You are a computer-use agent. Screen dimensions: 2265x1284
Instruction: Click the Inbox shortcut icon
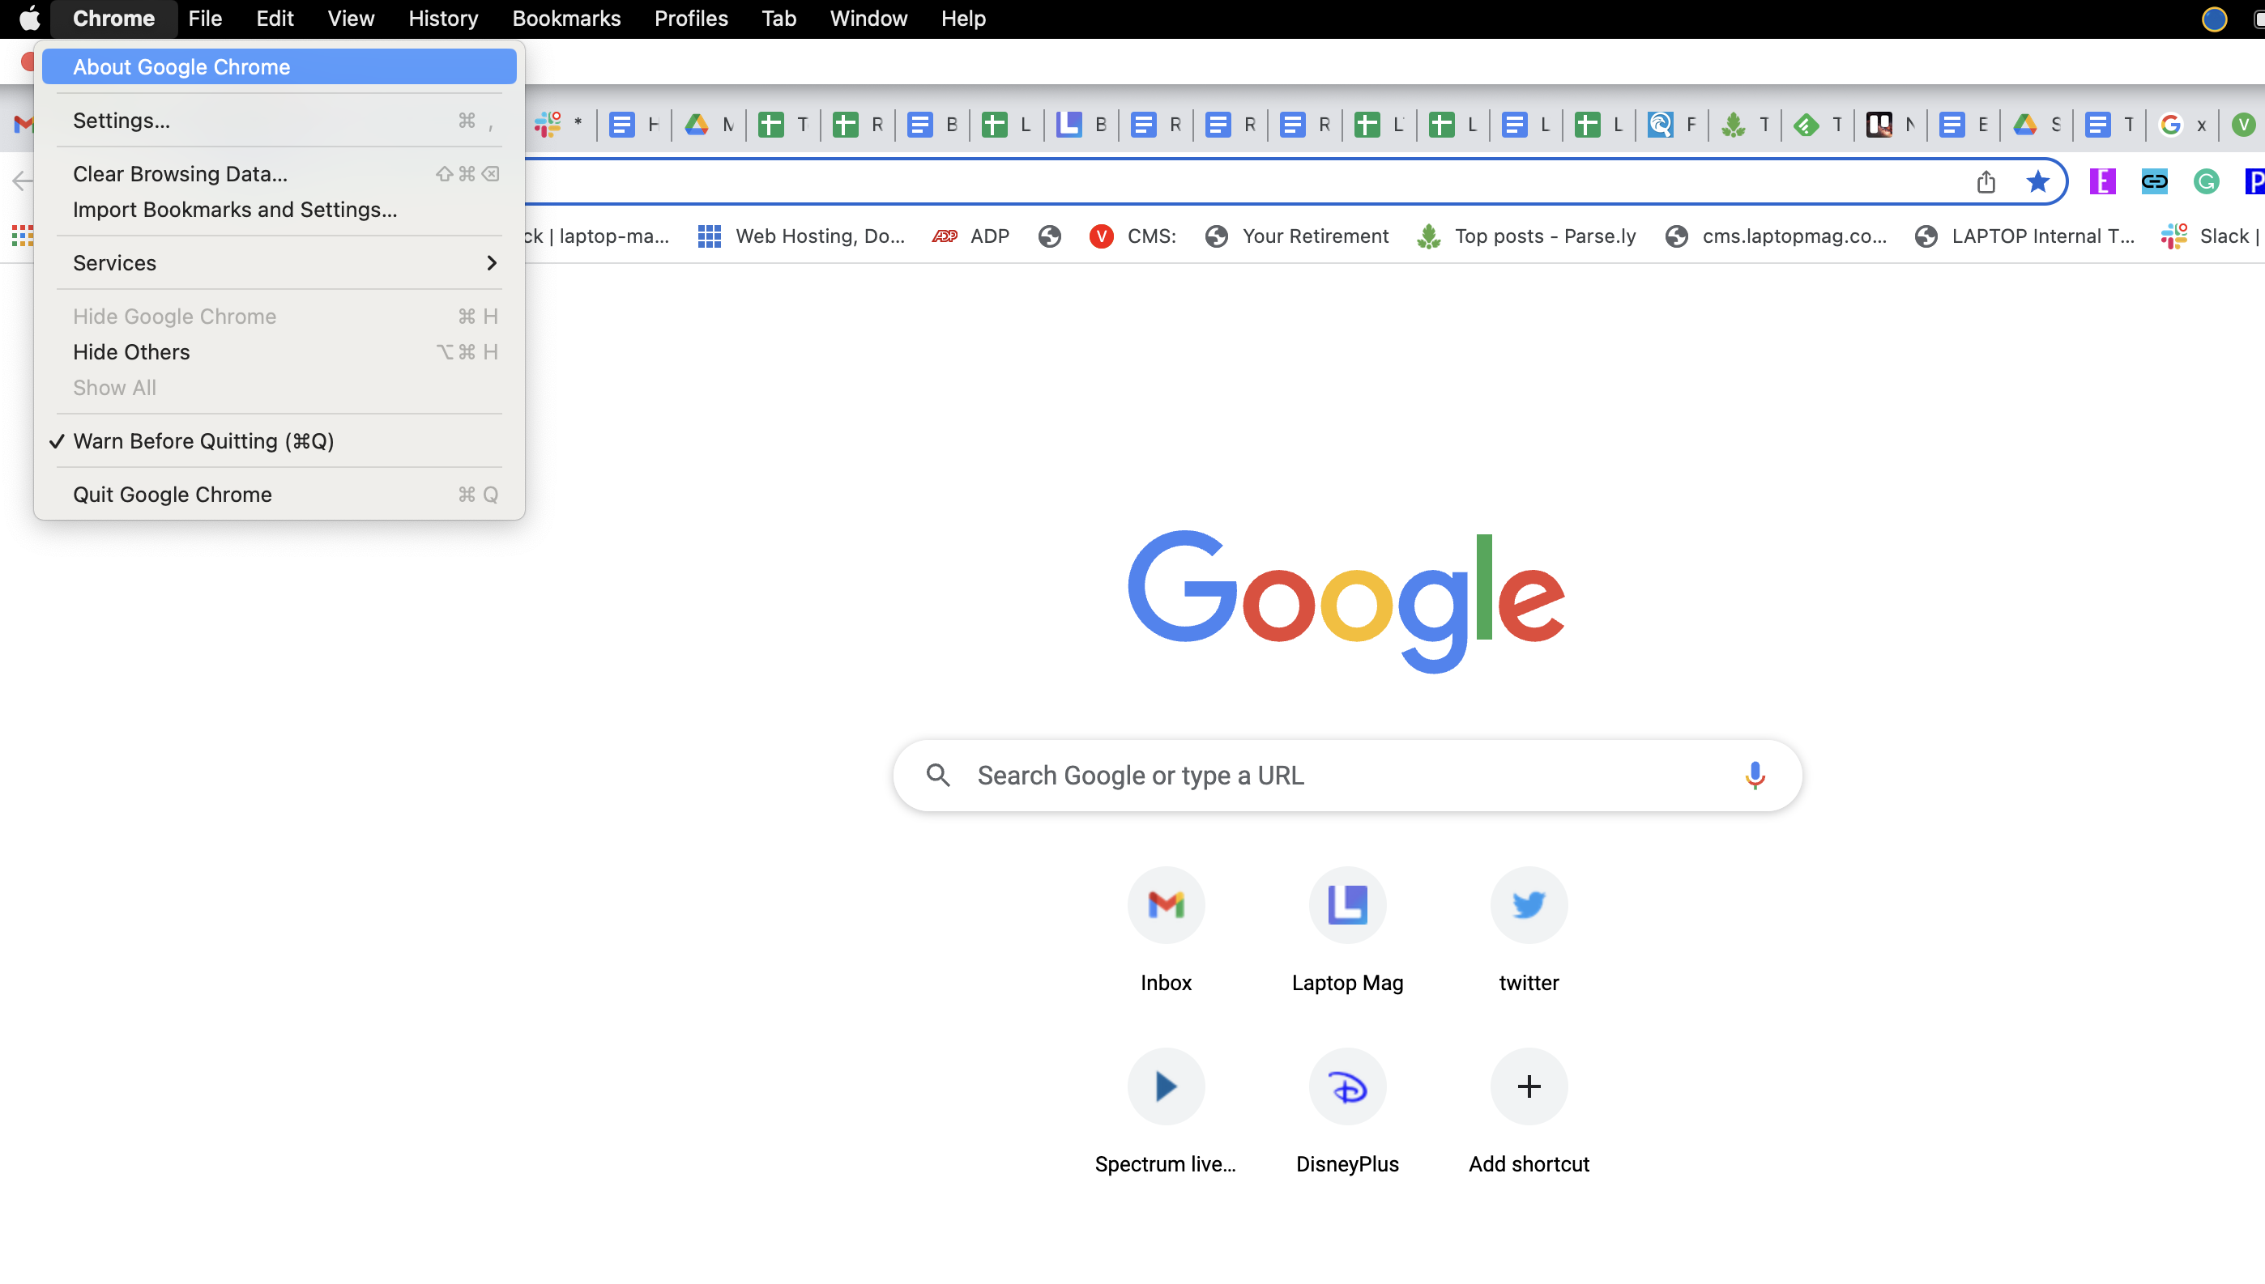(1165, 903)
